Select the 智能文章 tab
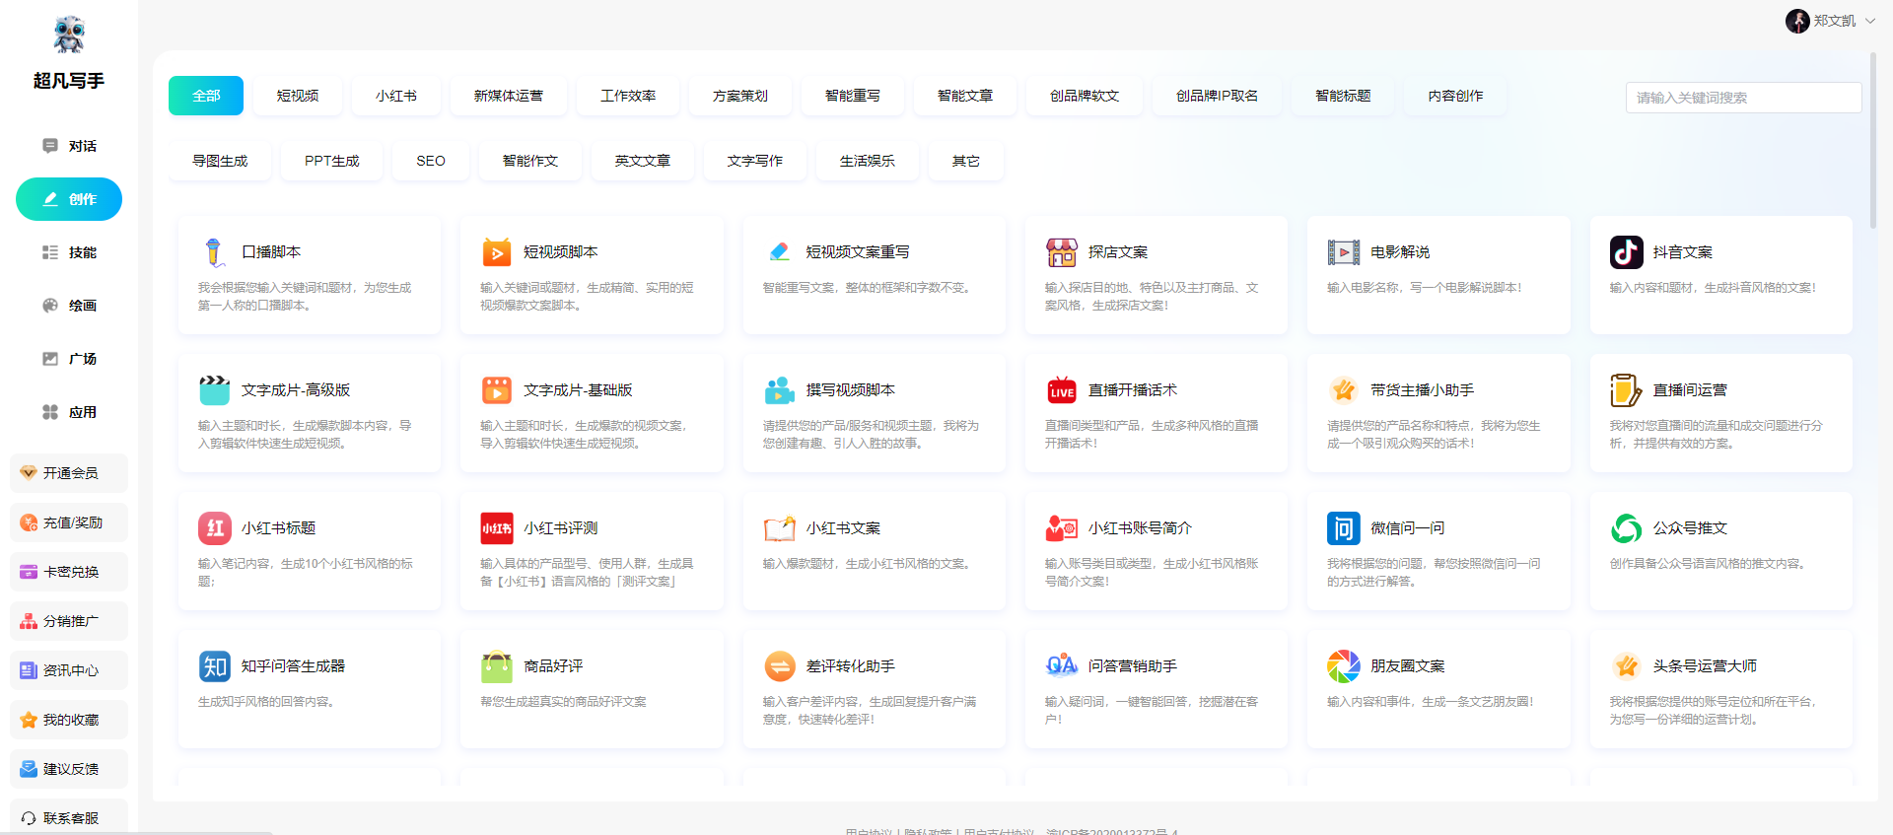The width and height of the screenshot is (1893, 835). pyautogui.click(x=965, y=96)
